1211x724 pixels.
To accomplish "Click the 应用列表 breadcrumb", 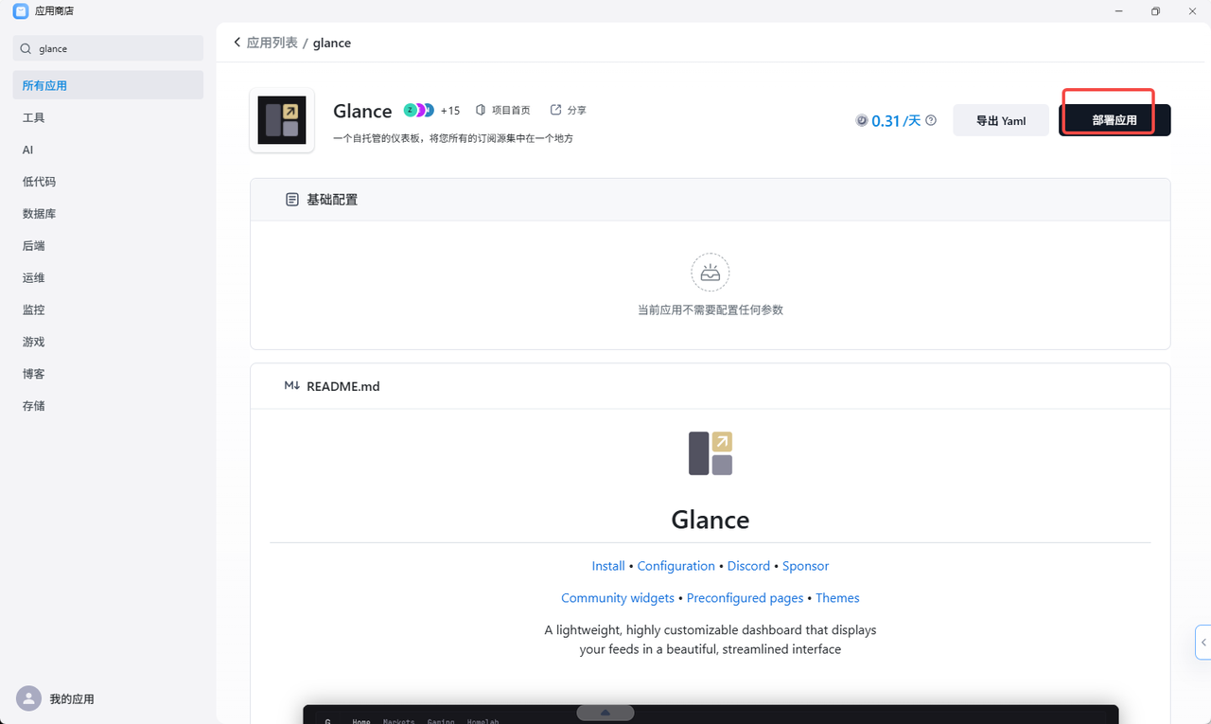I will (272, 43).
